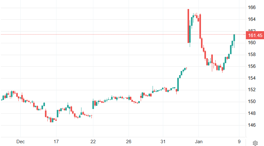Select the 164 price scale label

point(252,19)
